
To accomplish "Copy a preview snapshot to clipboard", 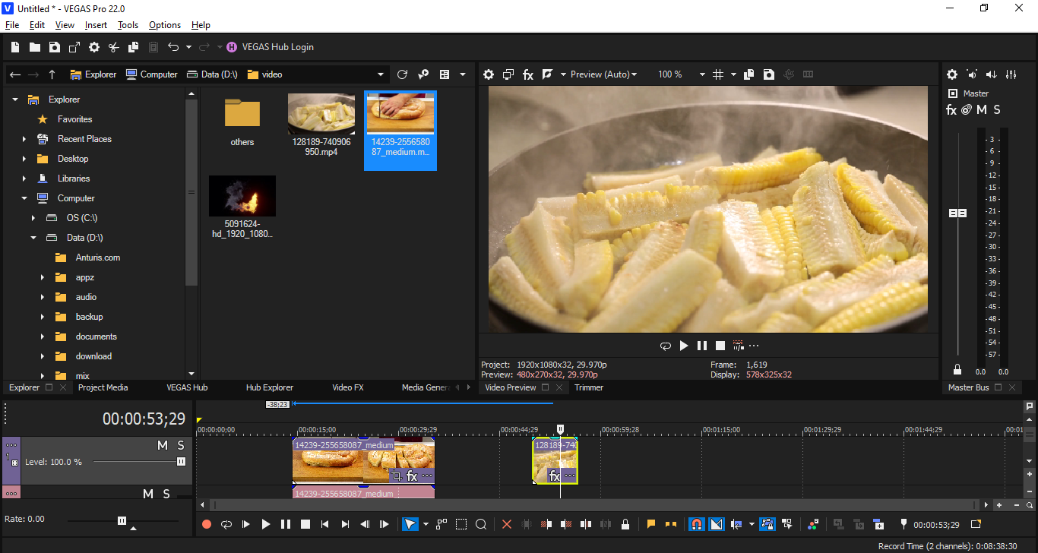I will [x=748, y=74].
